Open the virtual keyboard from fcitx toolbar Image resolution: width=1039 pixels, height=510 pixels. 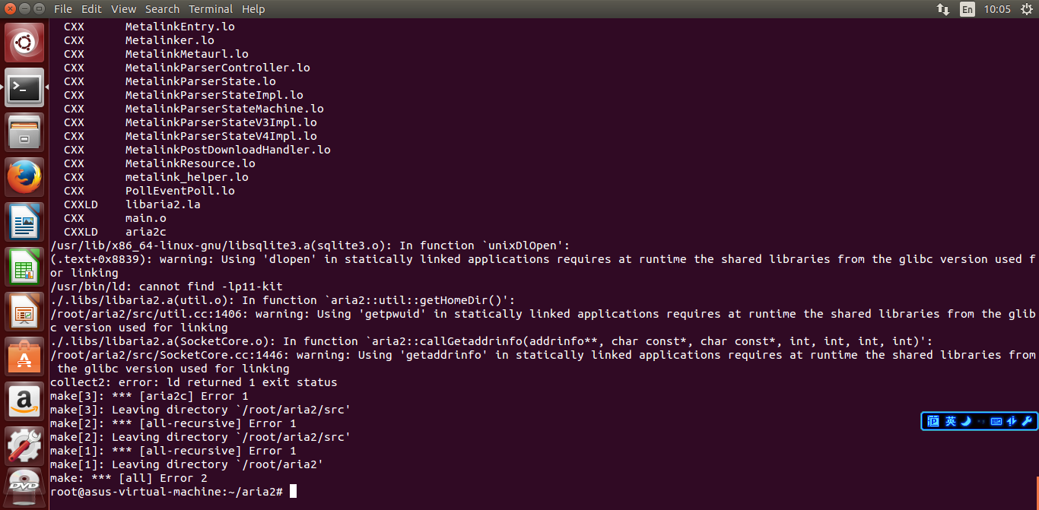[x=996, y=421]
